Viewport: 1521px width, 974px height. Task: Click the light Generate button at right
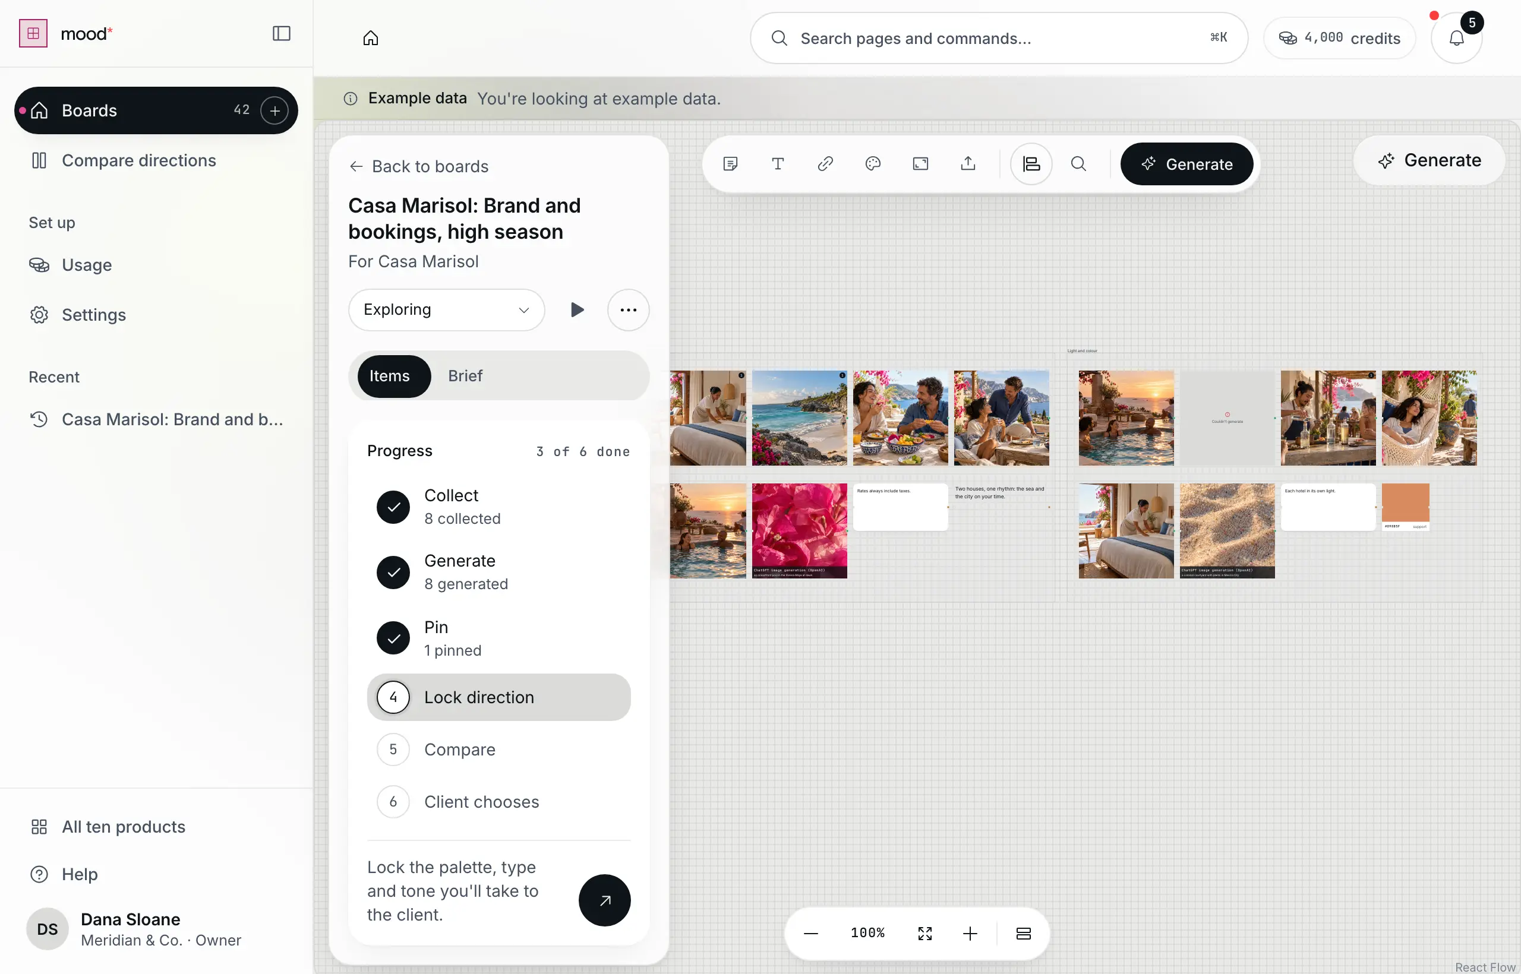point(1429,160)
